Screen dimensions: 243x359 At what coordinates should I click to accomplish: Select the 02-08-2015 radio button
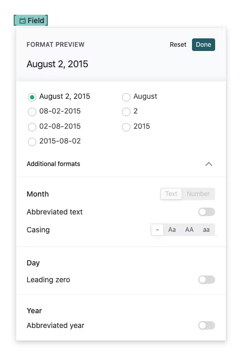(32, 127)
